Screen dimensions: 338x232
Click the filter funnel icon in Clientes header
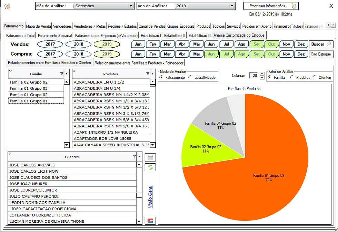[134, 157]
